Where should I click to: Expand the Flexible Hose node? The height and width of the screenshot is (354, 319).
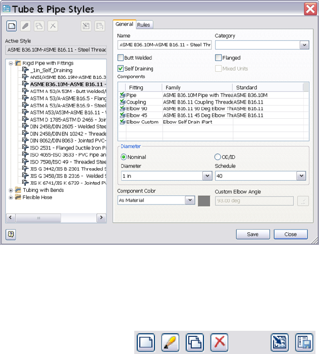11,197
